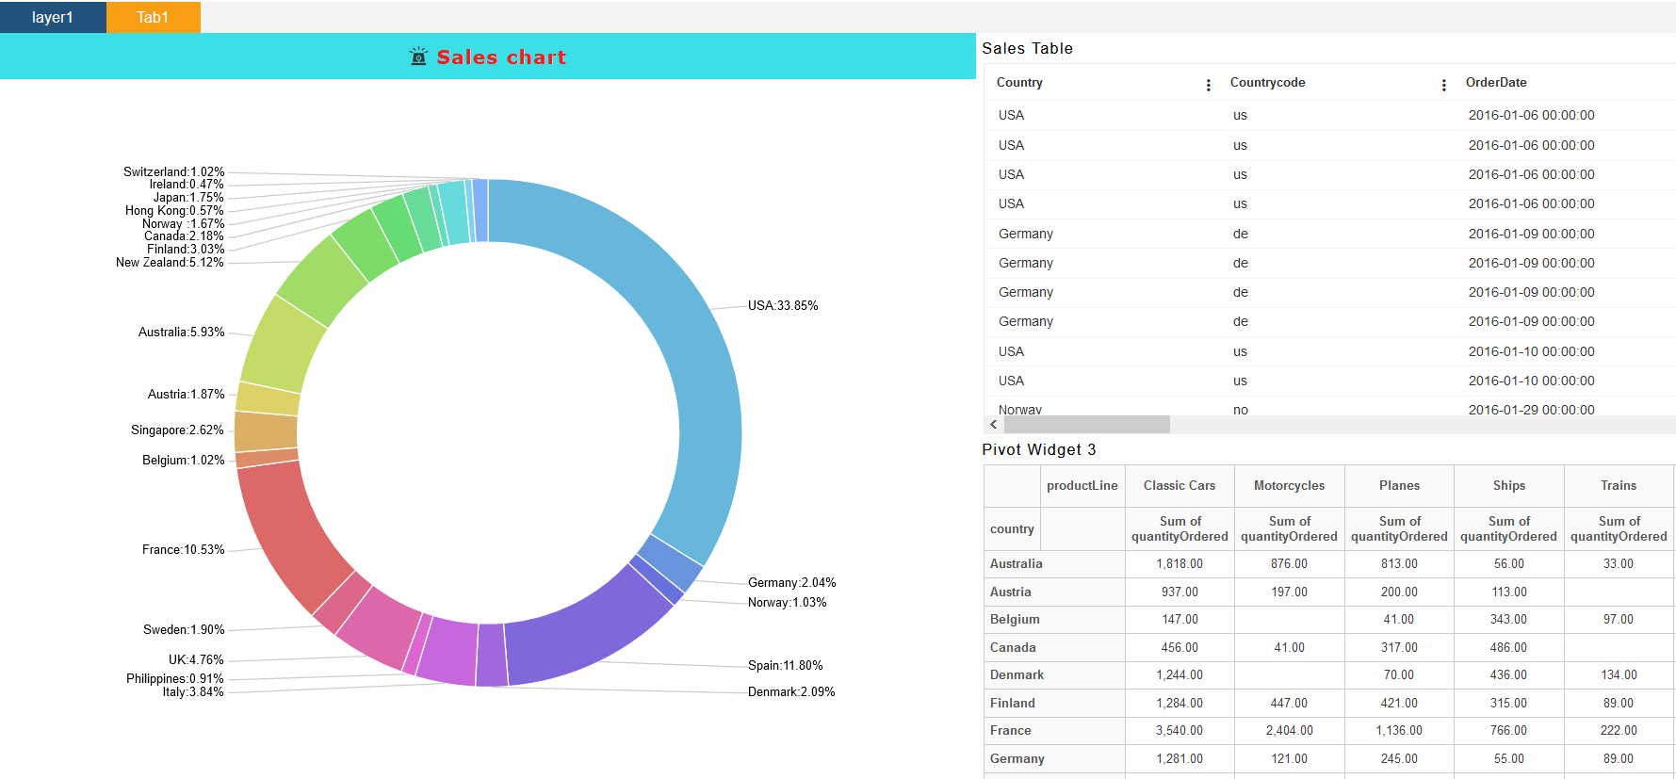Click the country pivot row header cell

click(x=1012, y=528)
